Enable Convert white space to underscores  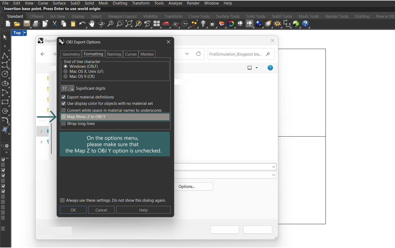pyautogui.click(x=63, y=110)
